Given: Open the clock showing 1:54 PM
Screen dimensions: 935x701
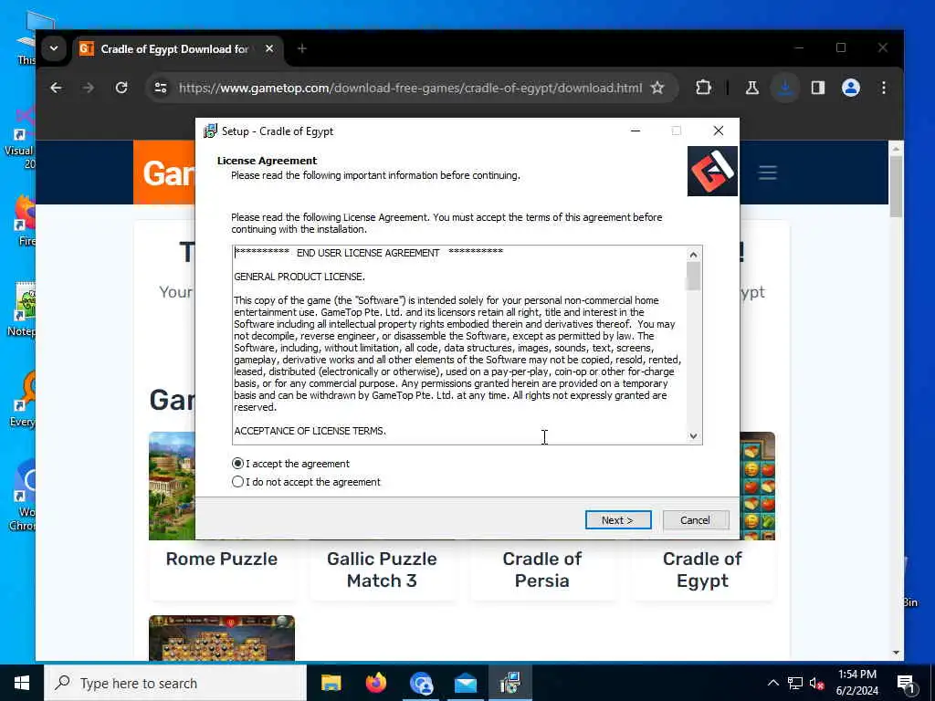Looking at the screenshot, I should (x=856, y=683).
